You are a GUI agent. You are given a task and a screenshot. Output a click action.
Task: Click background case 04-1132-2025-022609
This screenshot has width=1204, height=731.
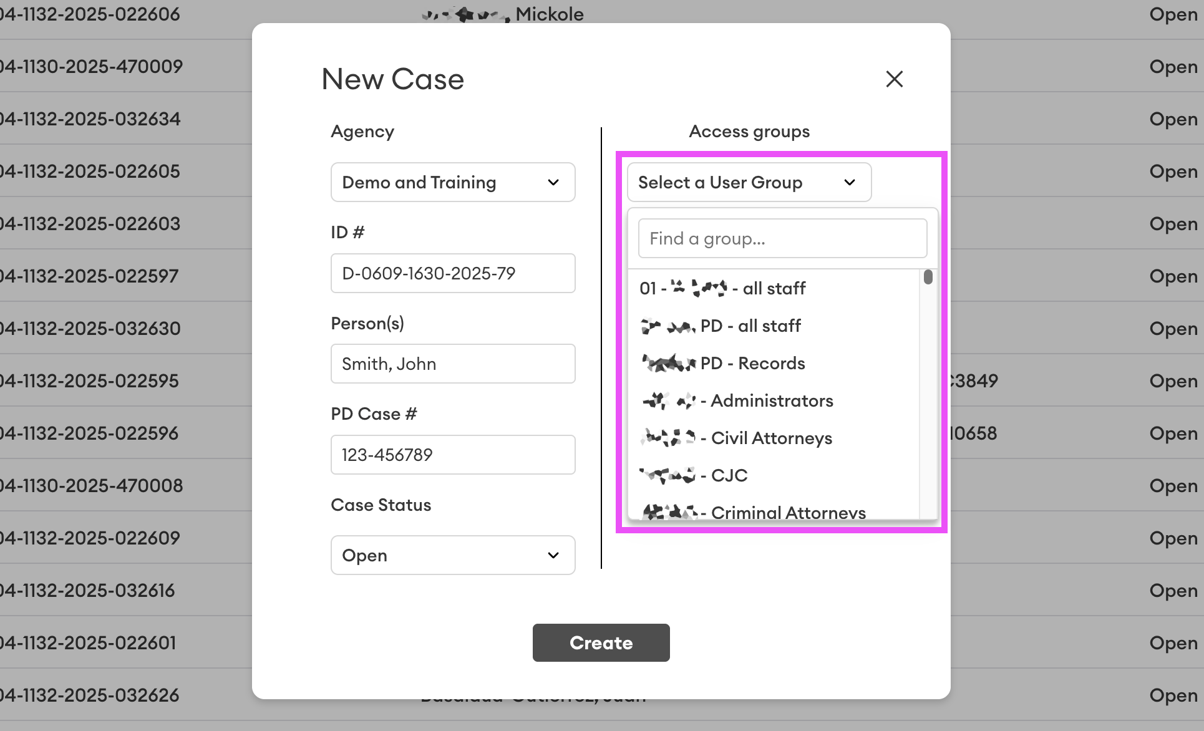[90, 538]
